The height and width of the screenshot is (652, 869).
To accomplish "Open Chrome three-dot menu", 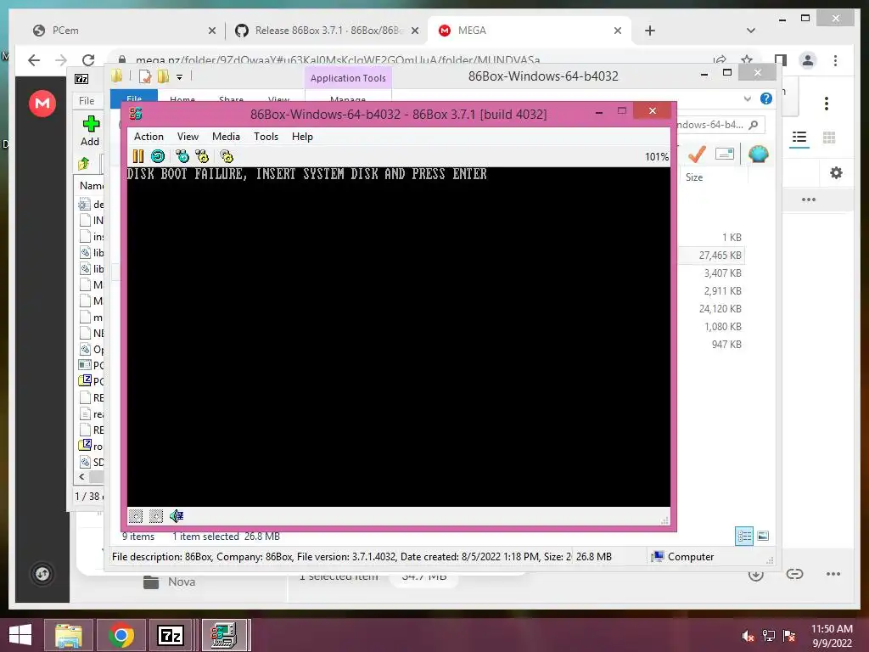I will (835, 60).
